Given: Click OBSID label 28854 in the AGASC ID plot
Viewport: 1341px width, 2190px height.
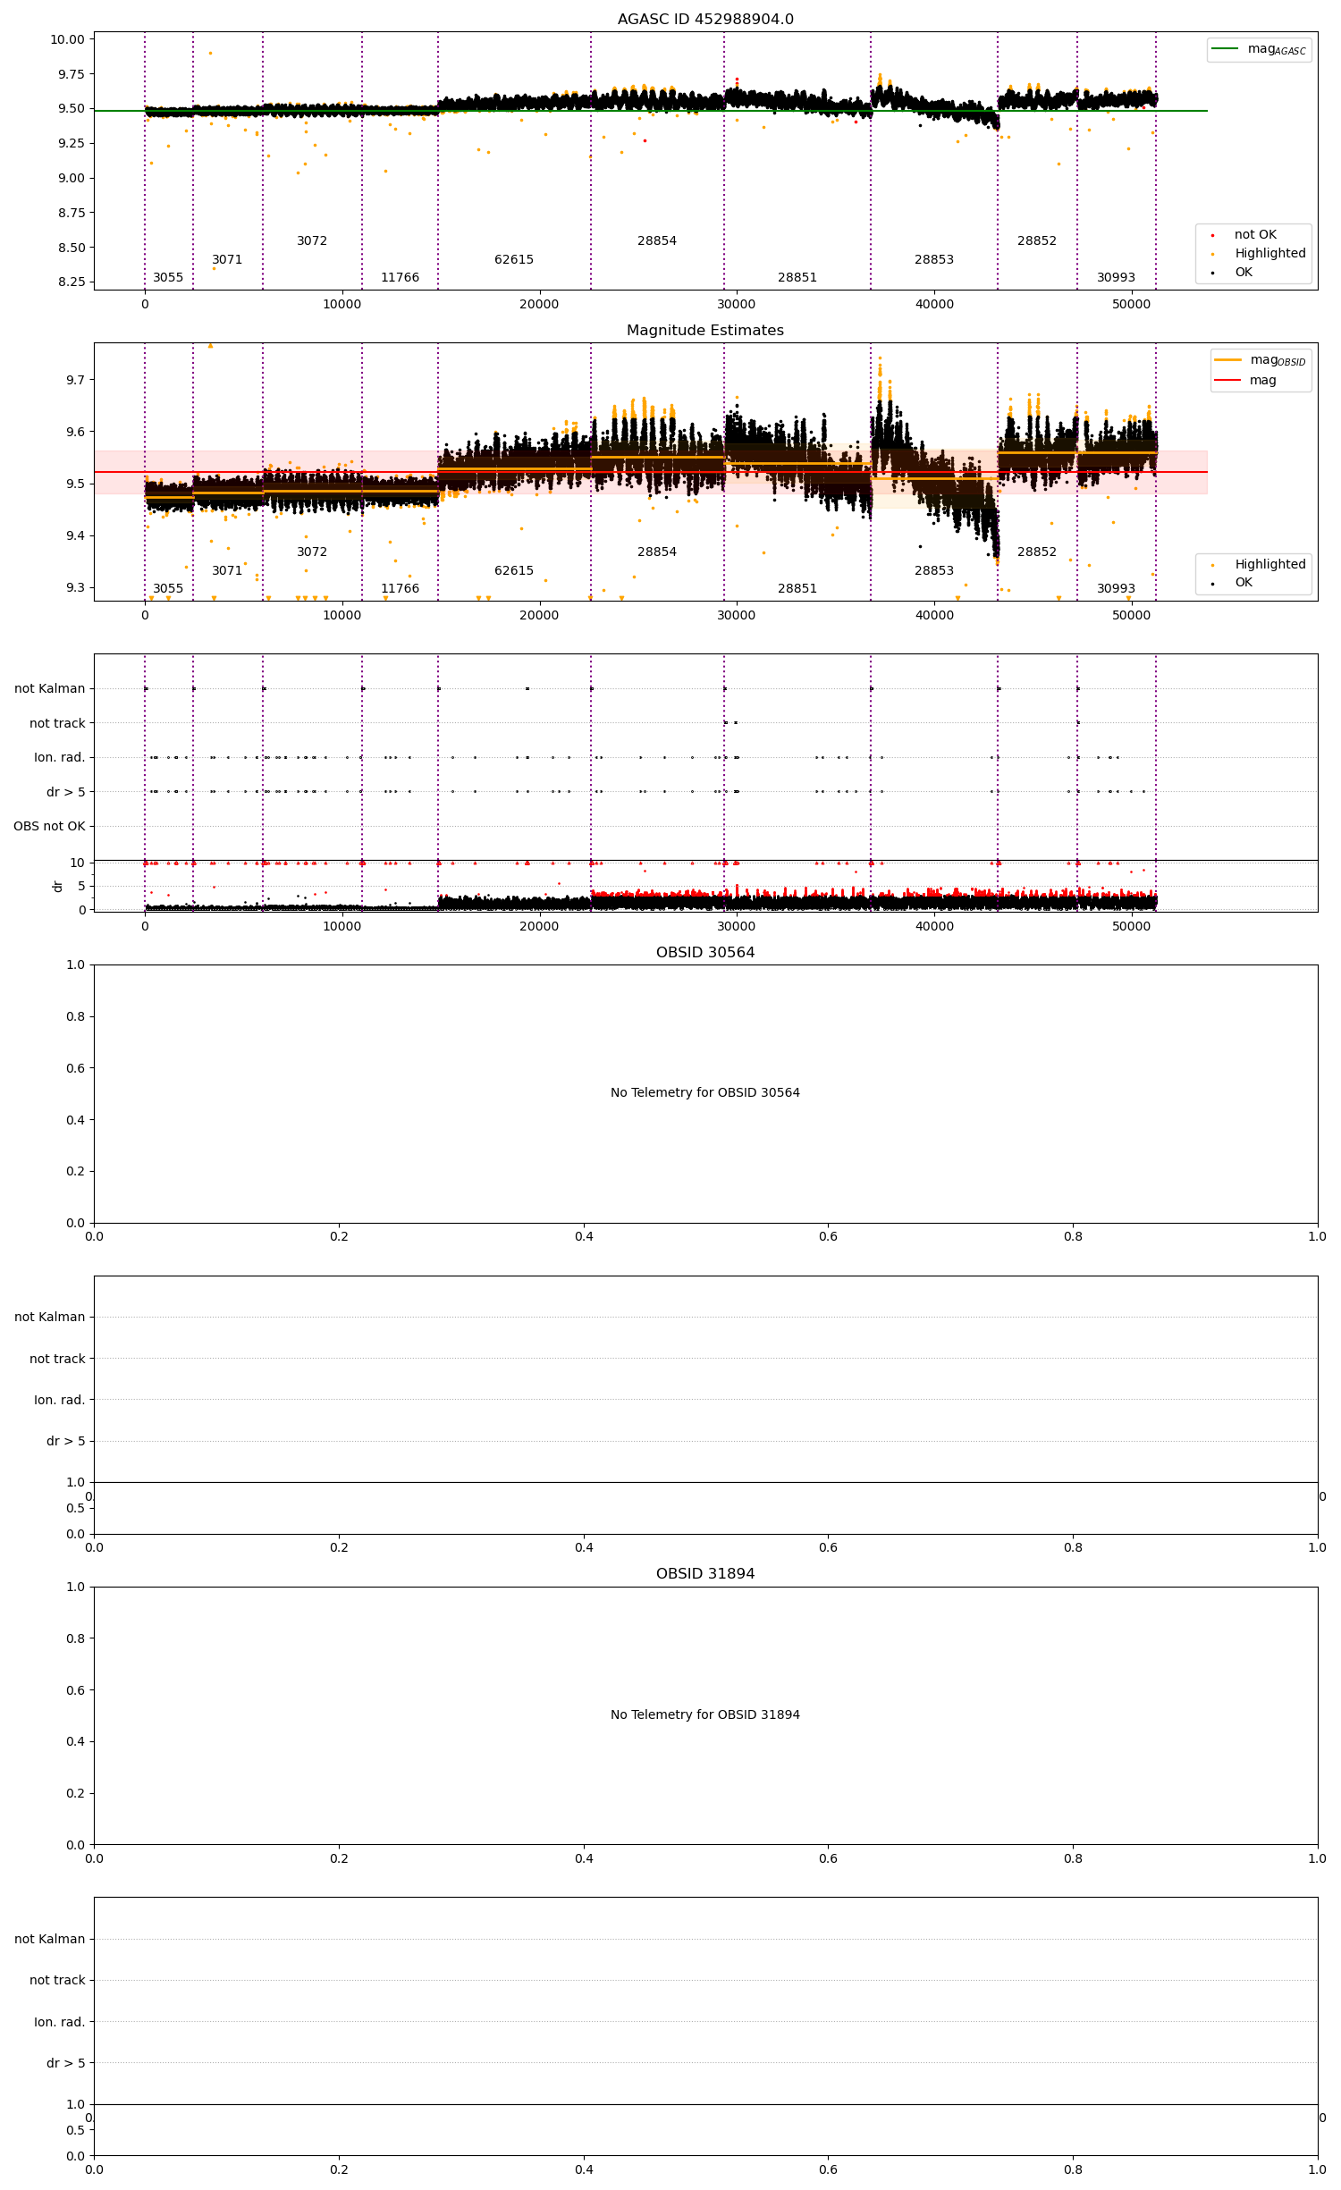Looking at the screenshot, I should (657, 241).
